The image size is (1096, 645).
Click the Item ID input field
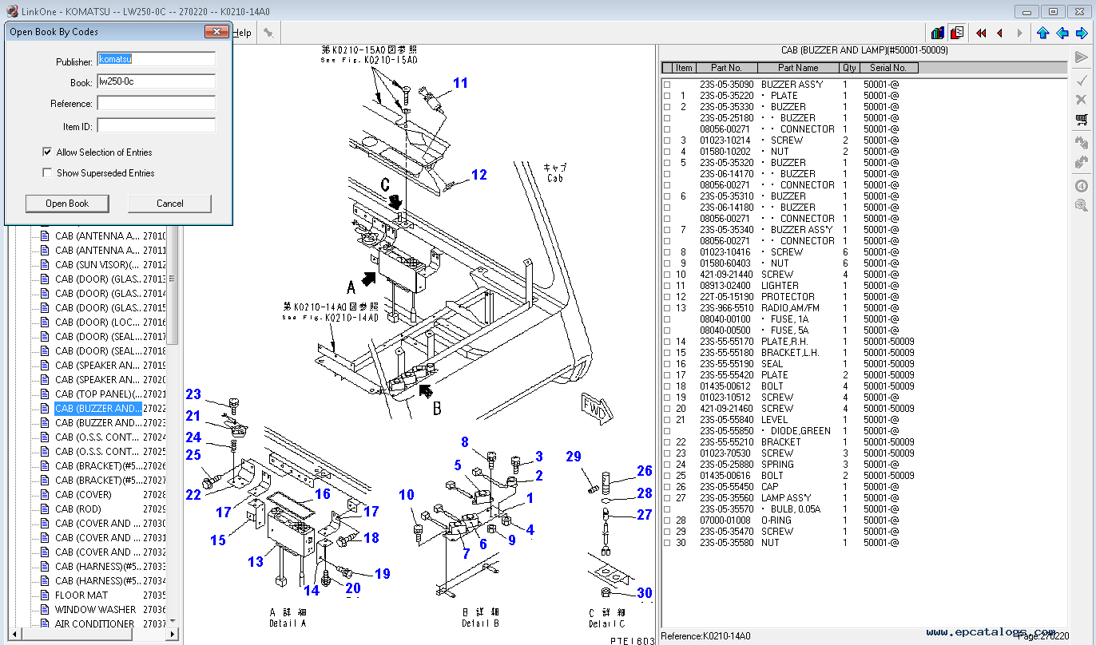pos(157,125)
